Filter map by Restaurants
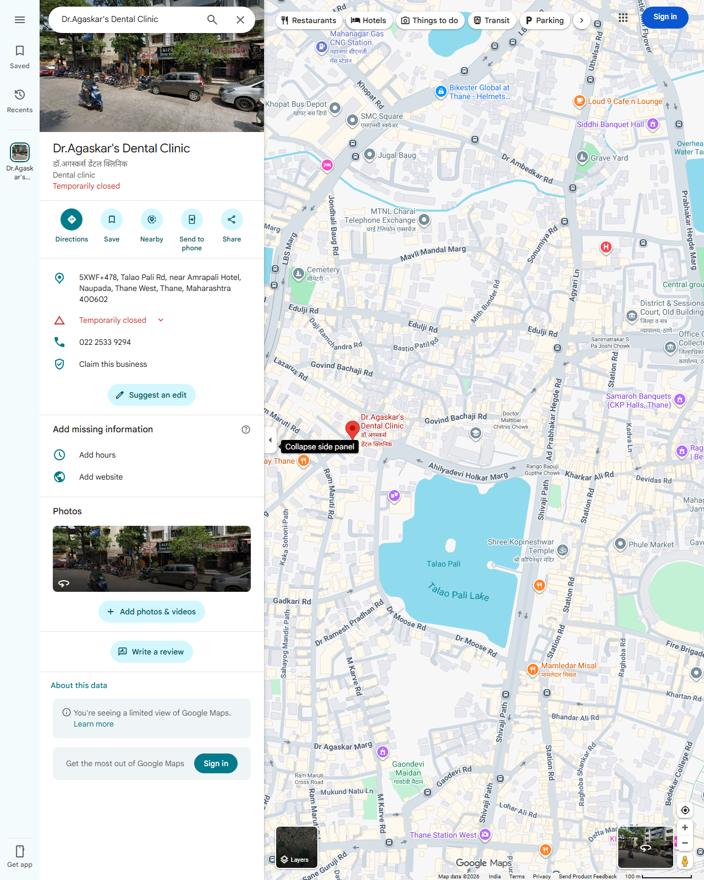 [309, 20]
